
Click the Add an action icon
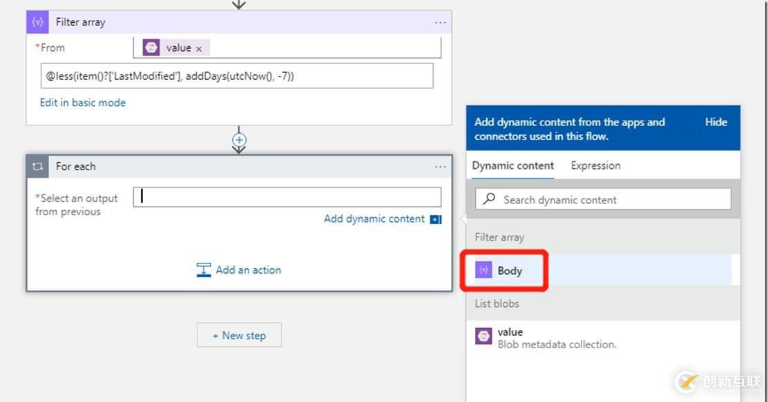click(204, 270)
